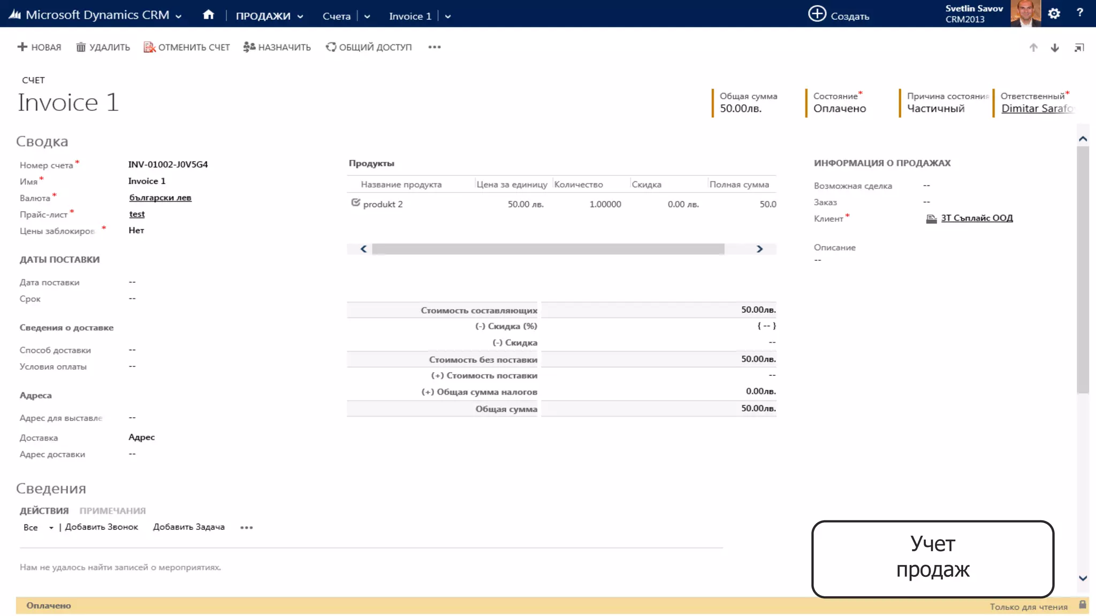The height and width of the screenshot is (616, 1096).
Task: Click the read-only lock icon in status bar
Action: 1082,605
